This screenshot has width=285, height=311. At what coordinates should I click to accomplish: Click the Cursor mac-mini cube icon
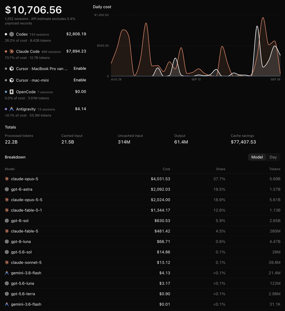coord(11,80)
